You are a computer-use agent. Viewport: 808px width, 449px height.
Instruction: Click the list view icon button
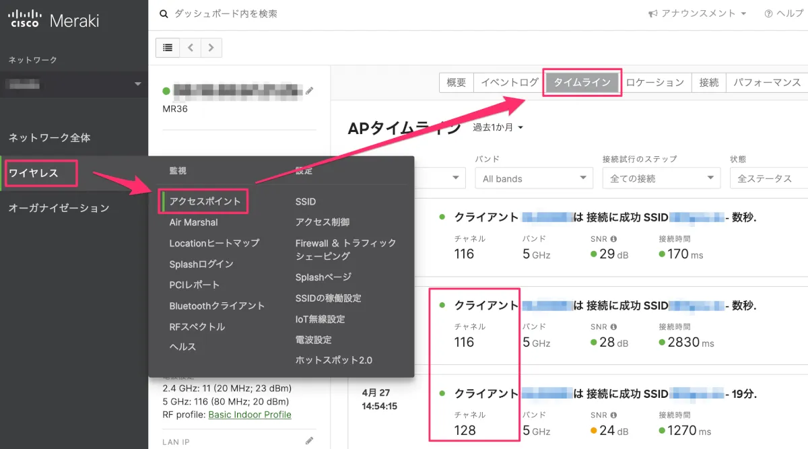point(168,47)
